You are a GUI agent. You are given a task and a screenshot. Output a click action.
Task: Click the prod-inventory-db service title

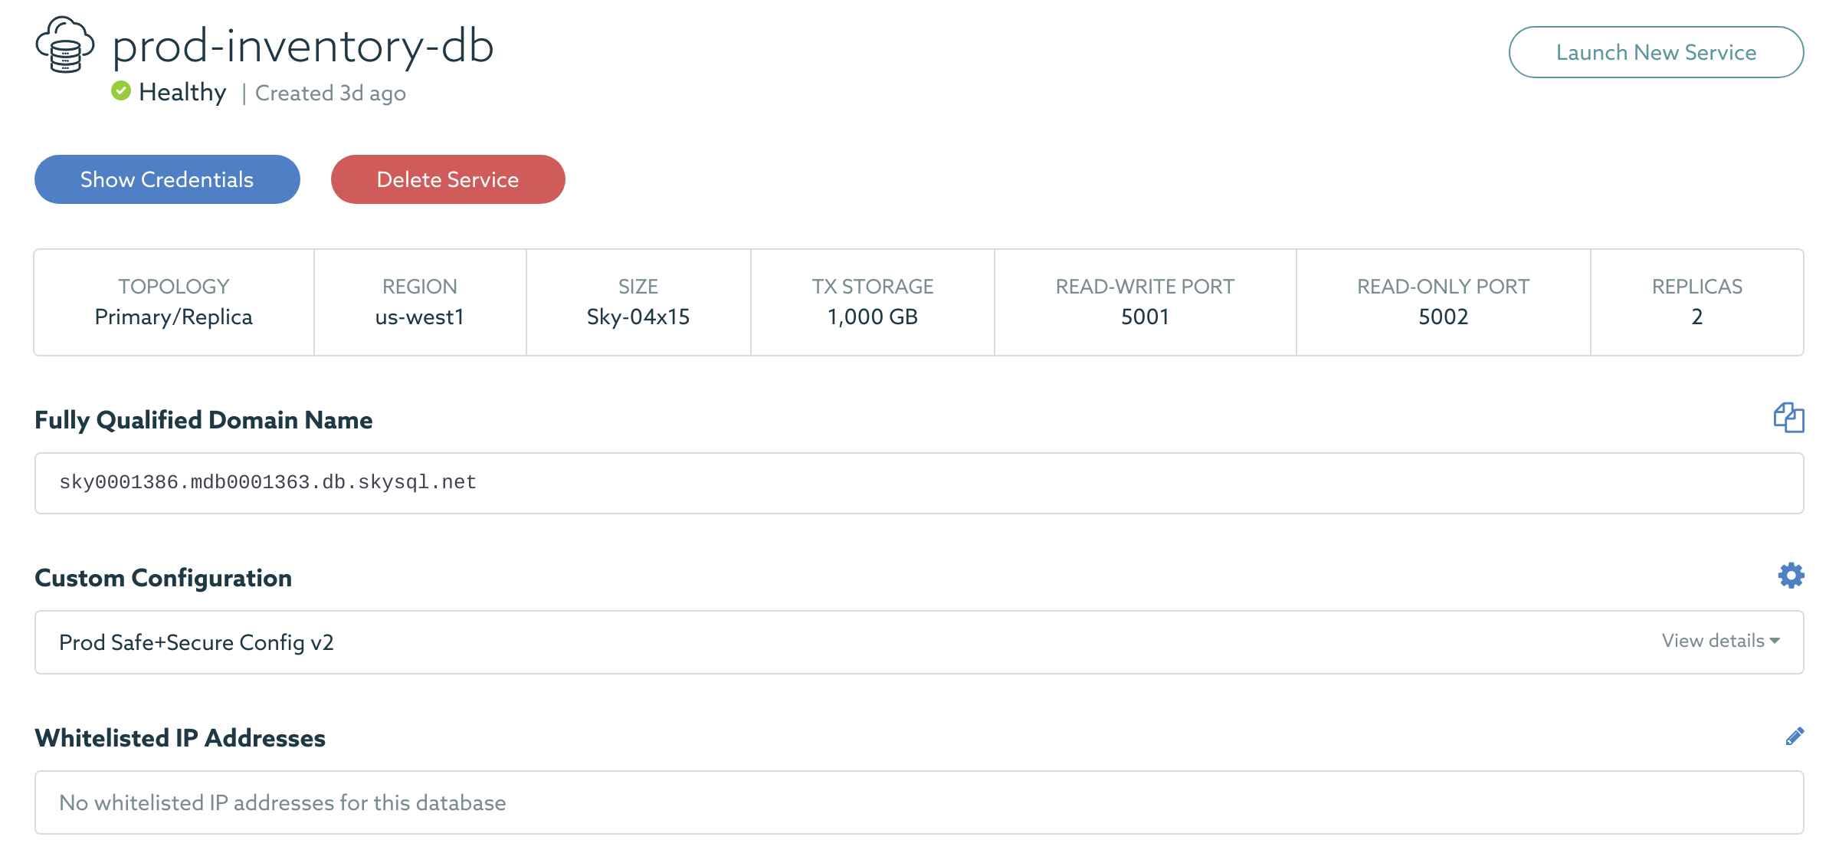pyautogui.click(x=303, y=46)
